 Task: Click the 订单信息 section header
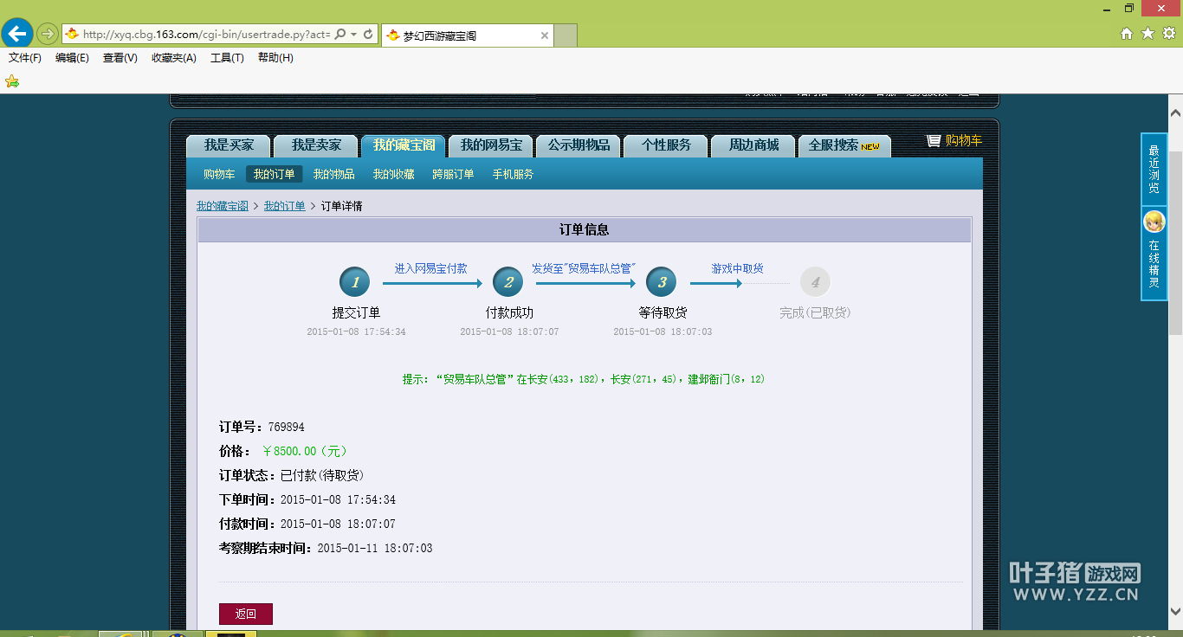pos(585,230)
